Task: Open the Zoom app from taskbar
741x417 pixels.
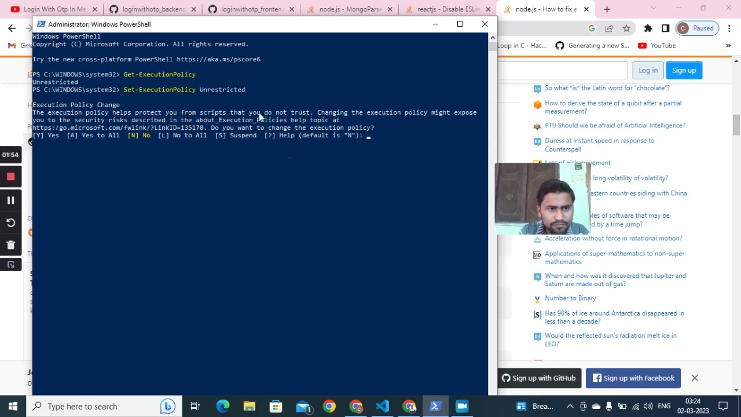Action: click(462, 406)
